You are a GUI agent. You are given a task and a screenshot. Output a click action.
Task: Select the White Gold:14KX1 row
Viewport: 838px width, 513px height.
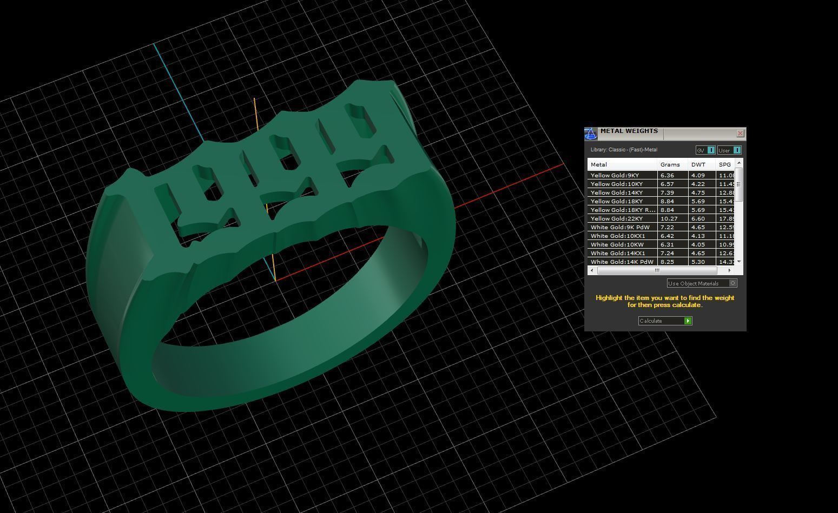tap(661, 253)
